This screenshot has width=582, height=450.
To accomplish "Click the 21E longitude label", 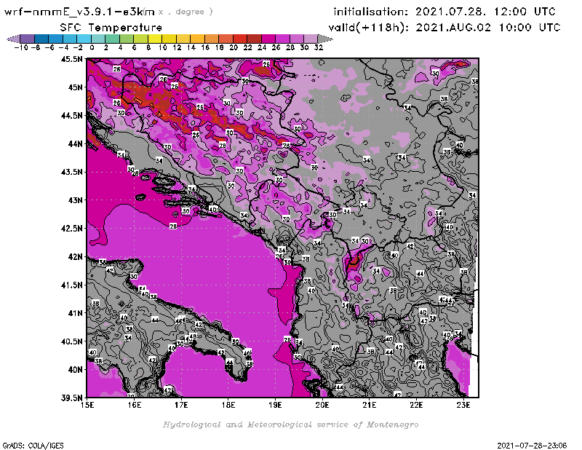I will click(x=370, y=405).
